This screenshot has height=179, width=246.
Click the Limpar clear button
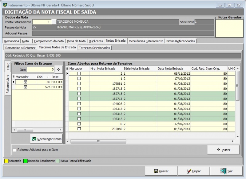pyautogui.click(x=193, y=171)
